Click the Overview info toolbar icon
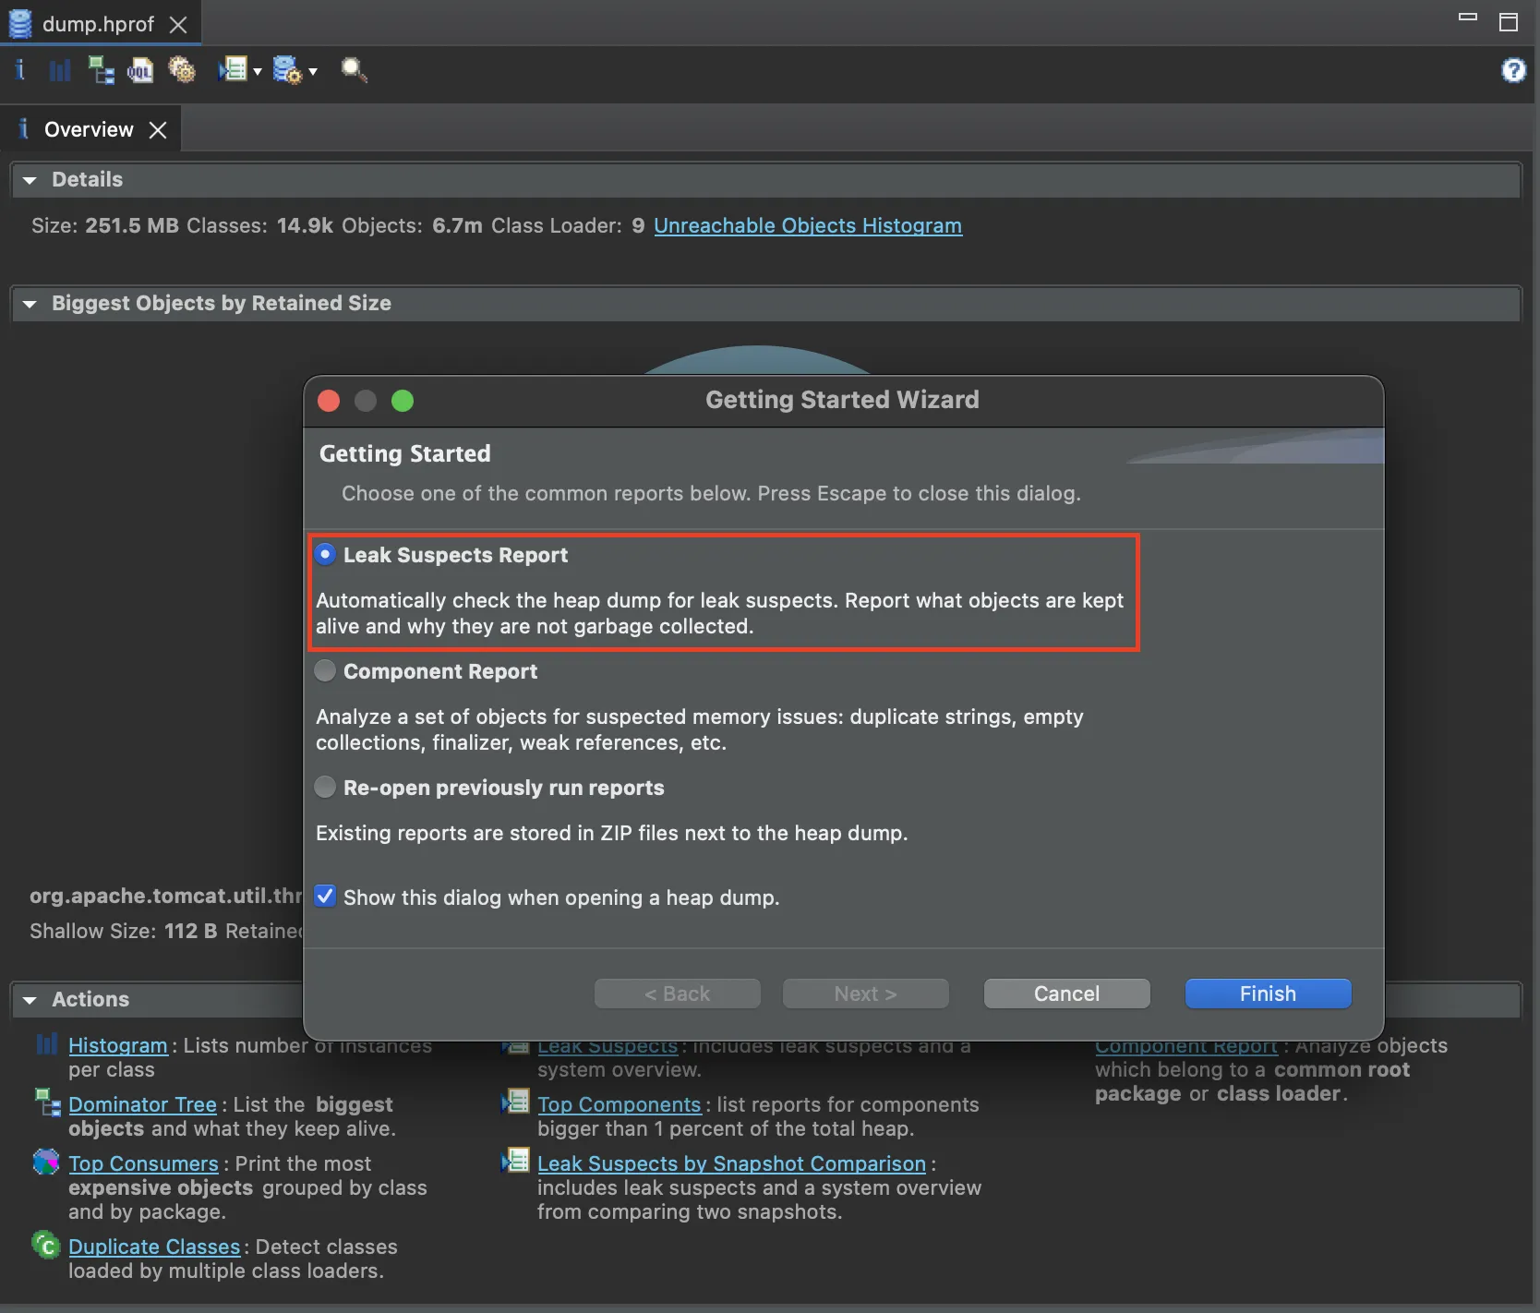The image size is (1540, 1313). 20,71
